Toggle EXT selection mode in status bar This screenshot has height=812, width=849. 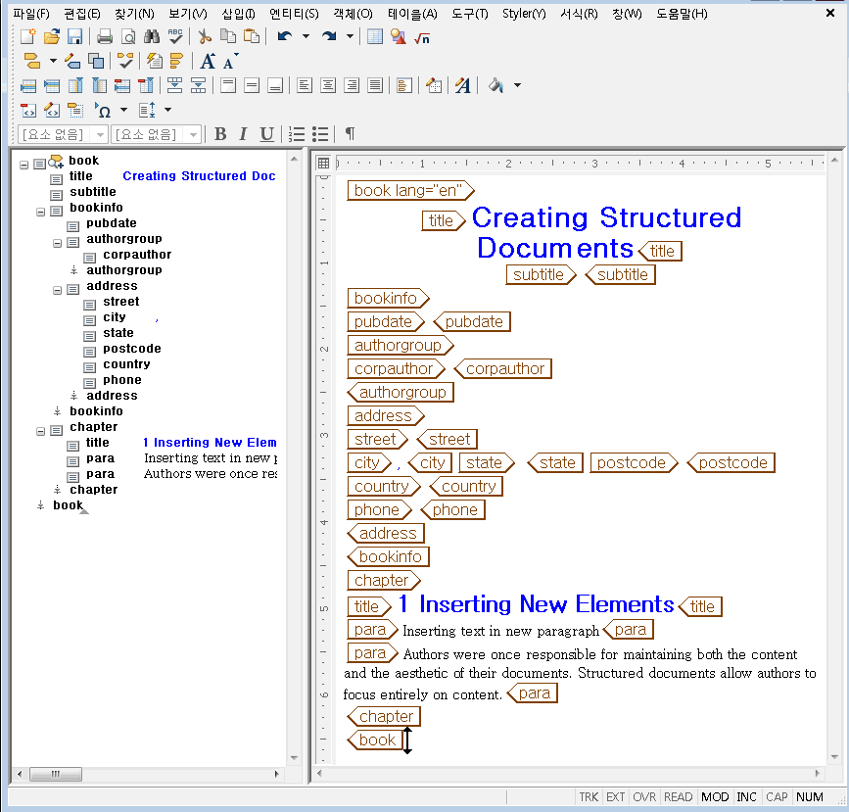pyautogui.click(x=616, y=797)
